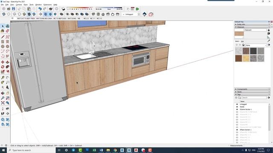This screenshot has width=273, height=153.
Task: Click the Add Tag Folder icon
Action: point(239,98)
